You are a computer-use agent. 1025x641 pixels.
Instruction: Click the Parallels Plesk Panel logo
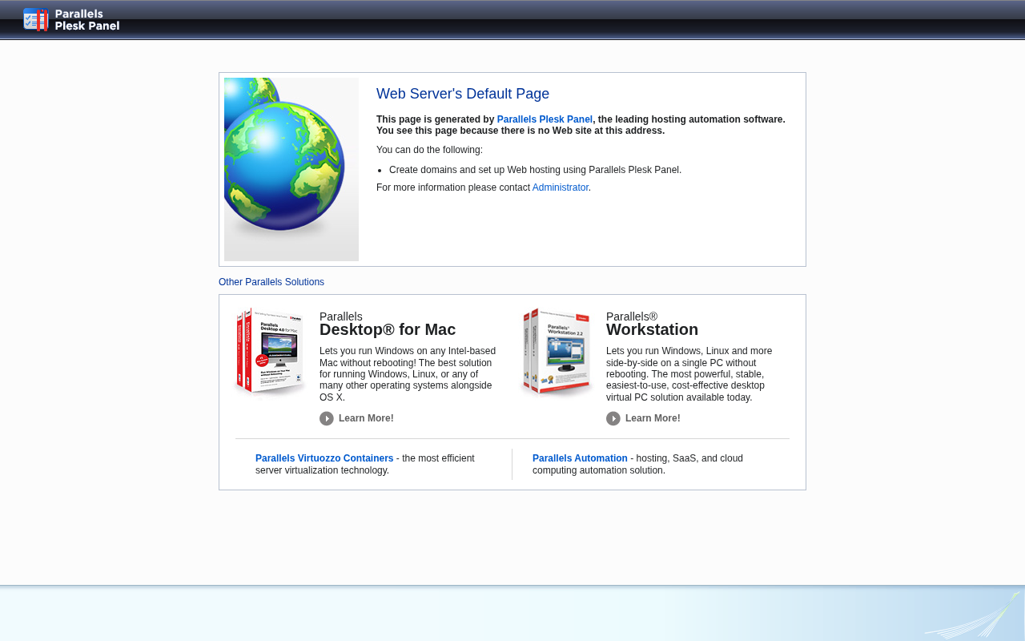click(x=71, y=20)
